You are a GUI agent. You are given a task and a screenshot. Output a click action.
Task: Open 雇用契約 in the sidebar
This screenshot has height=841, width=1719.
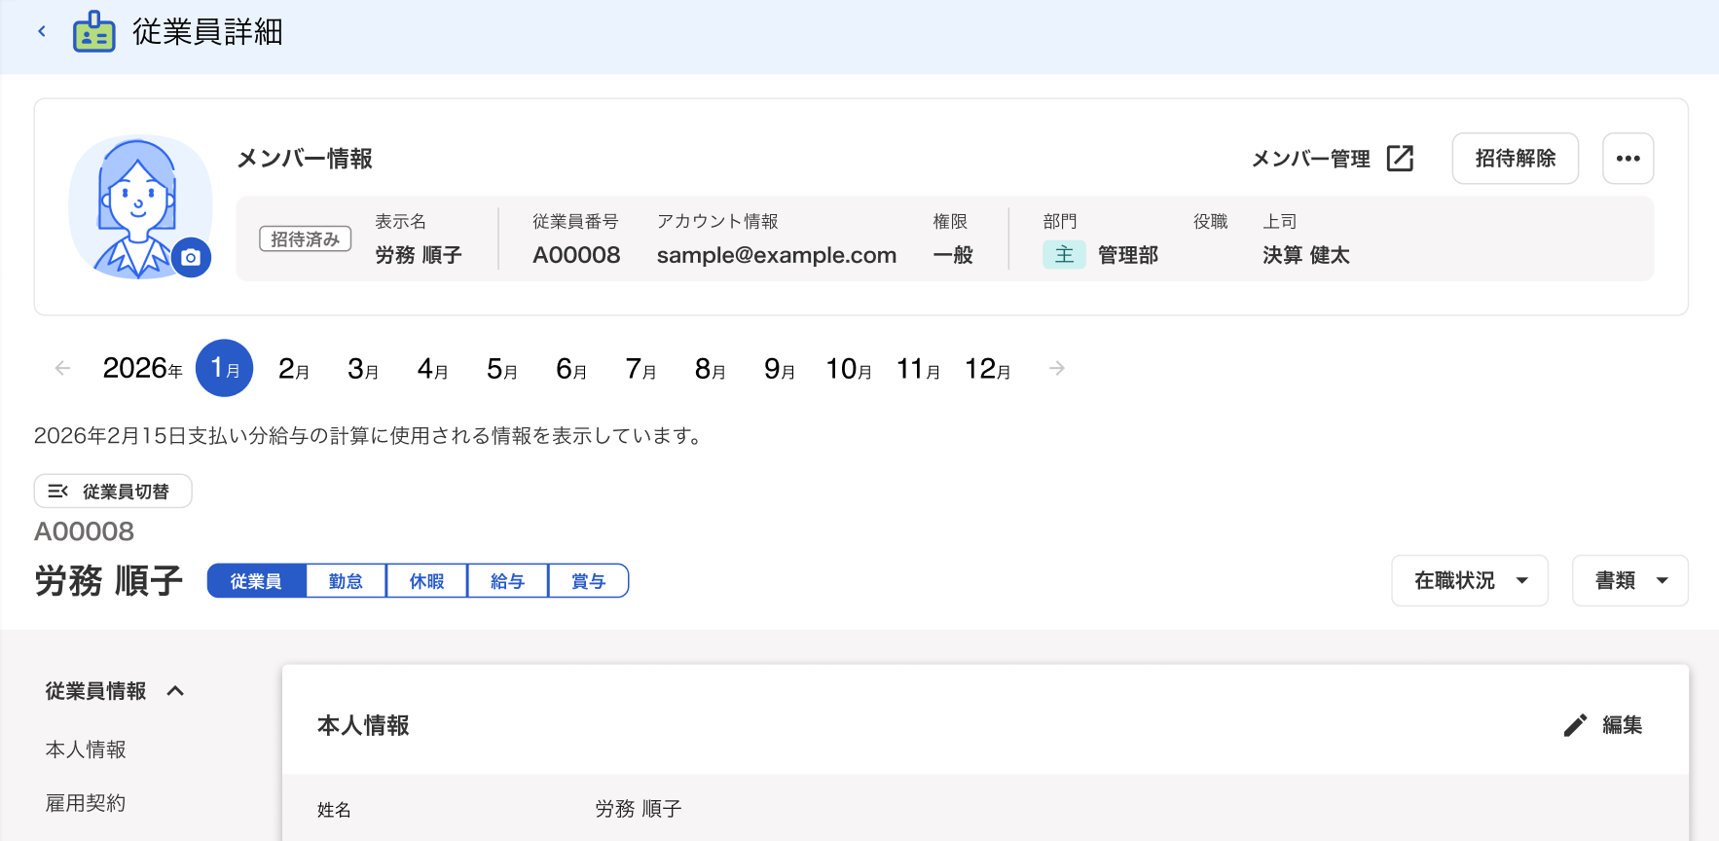(x=86, y=803)
